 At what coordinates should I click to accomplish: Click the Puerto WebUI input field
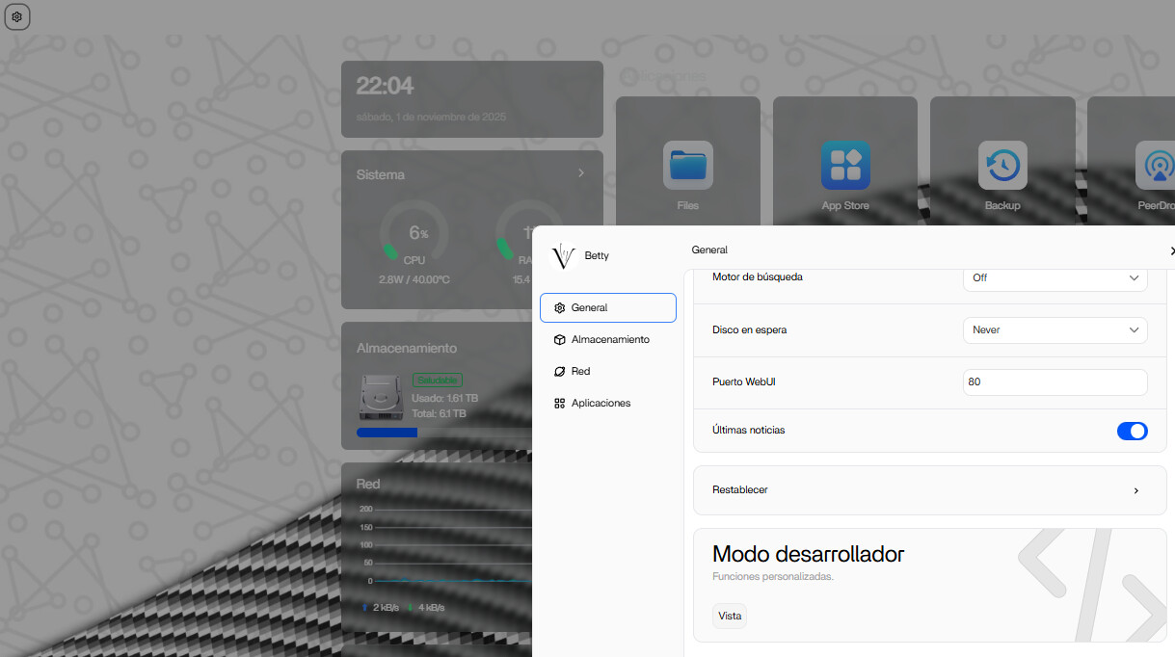click(1055, 382)
